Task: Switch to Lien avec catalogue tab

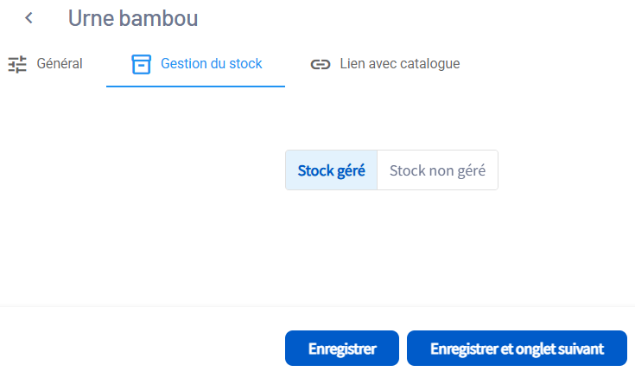Action: coord(399,64)
